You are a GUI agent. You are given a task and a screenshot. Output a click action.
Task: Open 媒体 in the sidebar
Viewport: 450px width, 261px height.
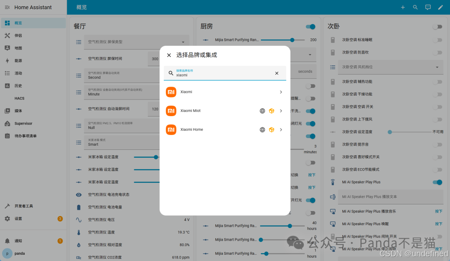click(x=33, y=111)
